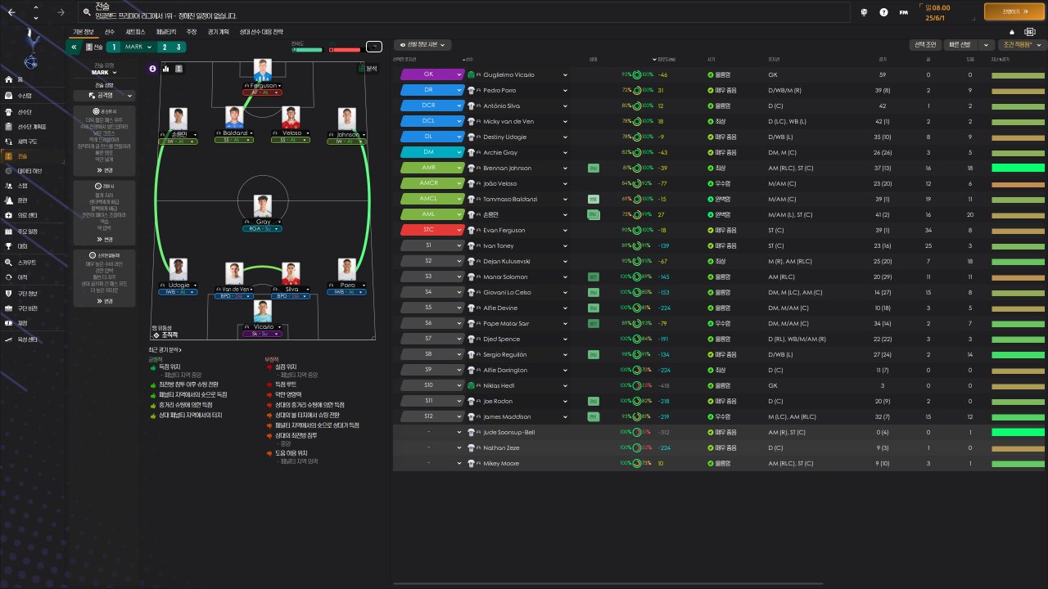The height and width of the screenshot is (589, 1048).
Task: Click the purple info icon above the pitch
Action: (x=152, y=69)
